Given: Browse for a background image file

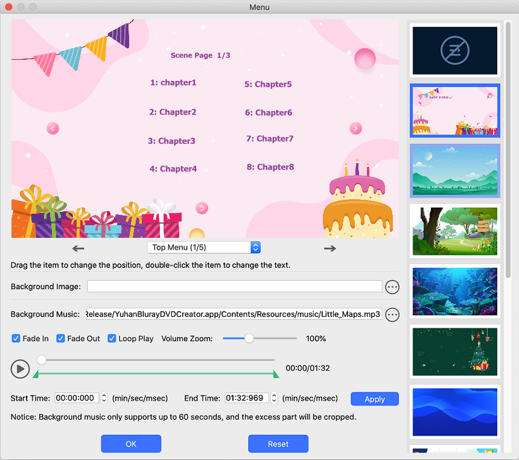Looking at the screenshot, I should [392, 287].
